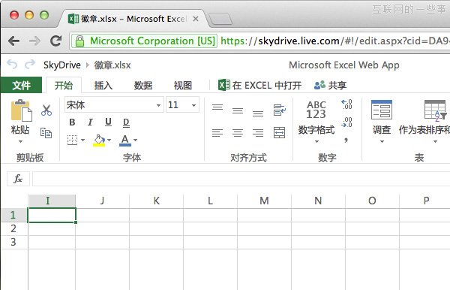Click the browser Reload button
450x290 pixels.
[x=56, y=41]
